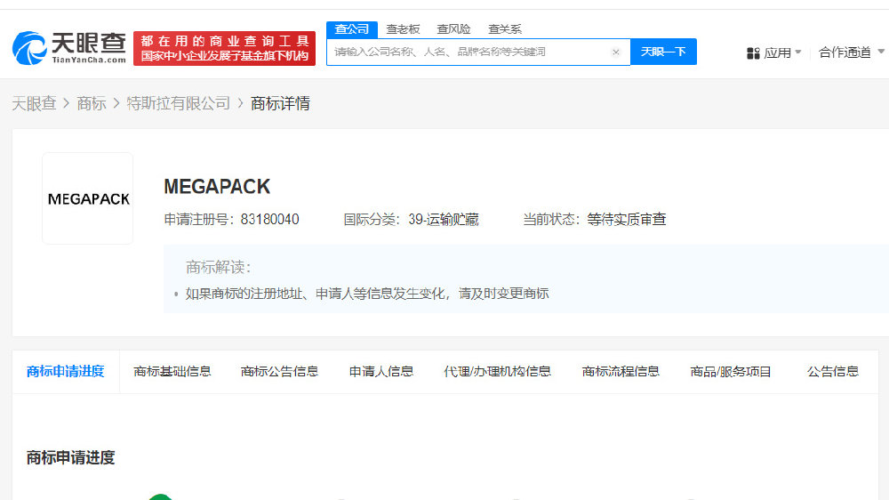This screenshot has width=889, height=500.
Task: Open the 合作通道 menu
Action: [845, 52]
